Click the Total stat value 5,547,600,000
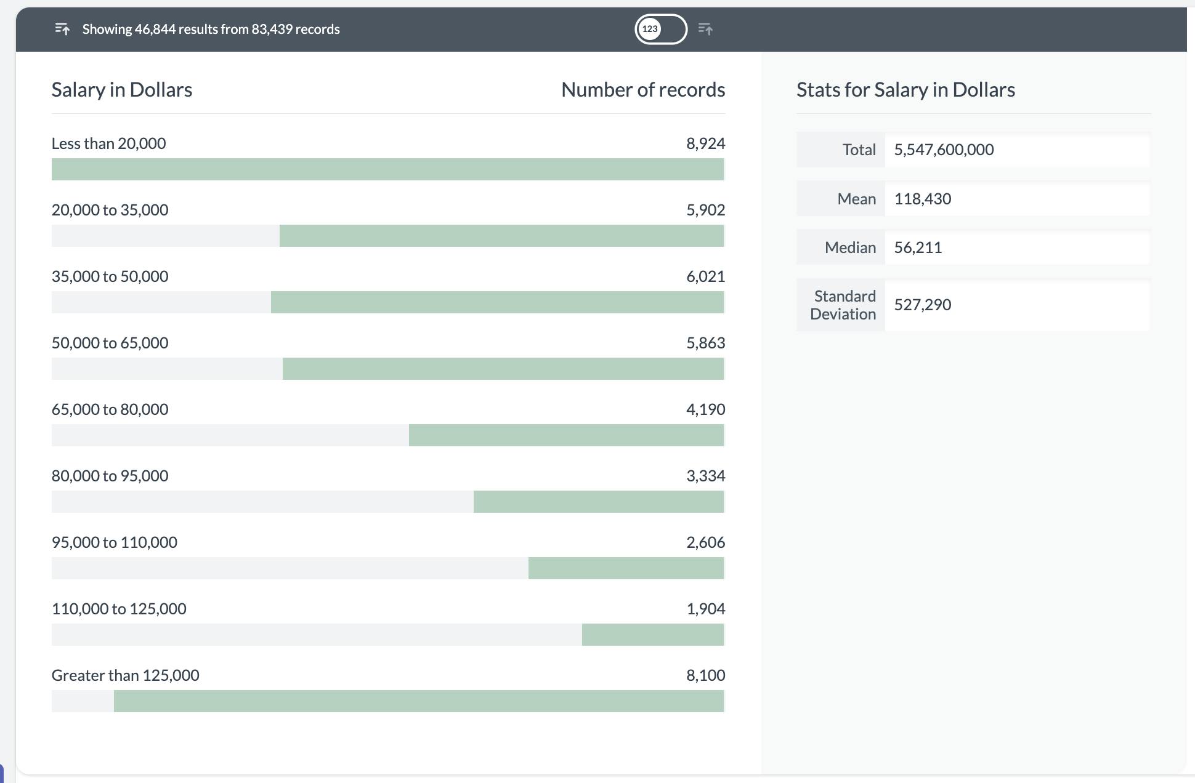 [x=944, y=149]
